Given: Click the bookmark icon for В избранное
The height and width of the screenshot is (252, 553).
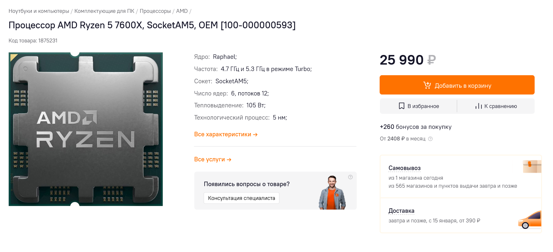Looking at the screenshot, I should click(x=402, y=106).
